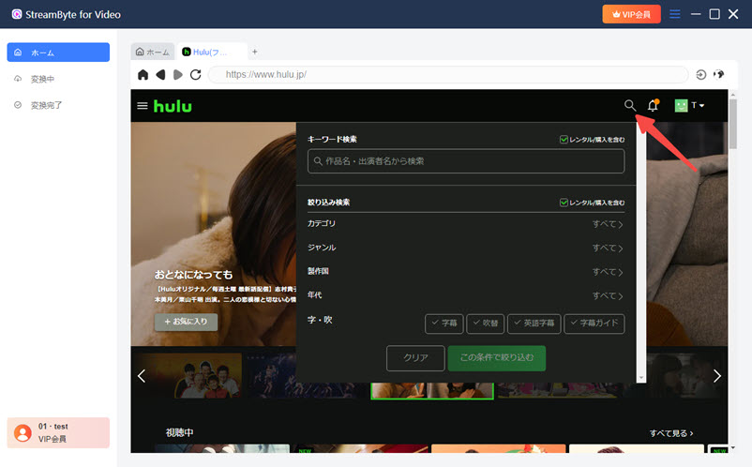752x467 pixels.
Task: Open the StreamByte hamburger menu
Action: pos(675,14)
